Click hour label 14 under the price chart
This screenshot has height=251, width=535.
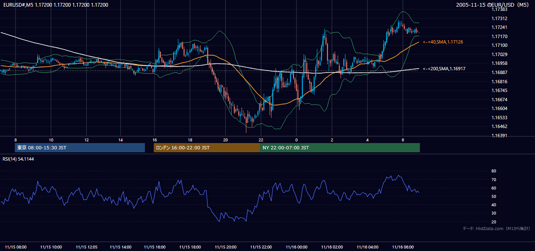pyautogui.click(x=121, y=140)
